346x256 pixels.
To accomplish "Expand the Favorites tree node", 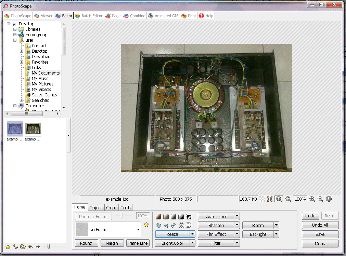I will [x=22, y=62].
